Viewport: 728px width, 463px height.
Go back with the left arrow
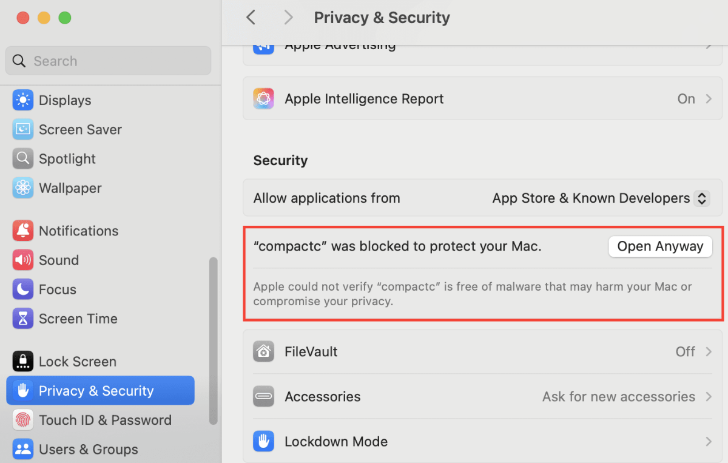pos(251,18)
